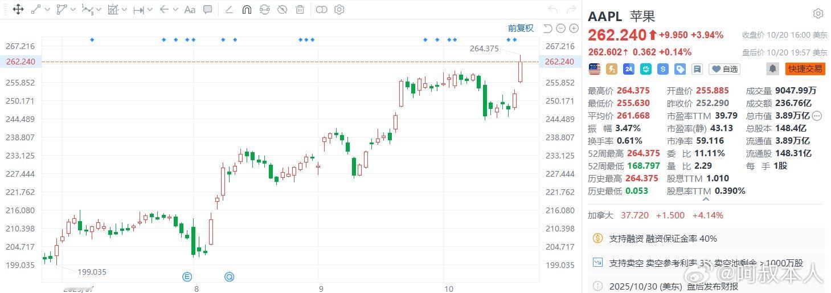Click the undo arrow in toolbar
This screenshot has width=831, height=293.
(552, 9)
